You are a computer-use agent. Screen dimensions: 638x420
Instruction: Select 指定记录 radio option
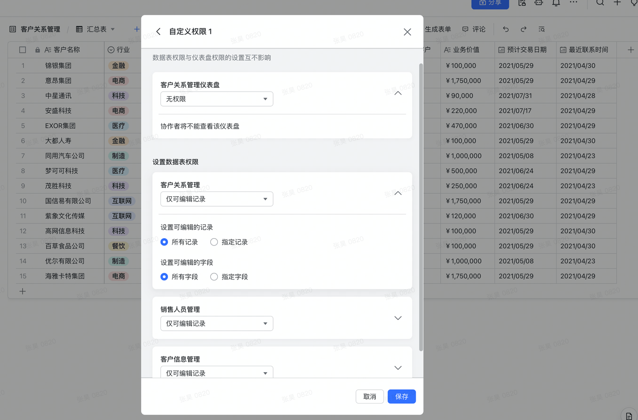214,242
